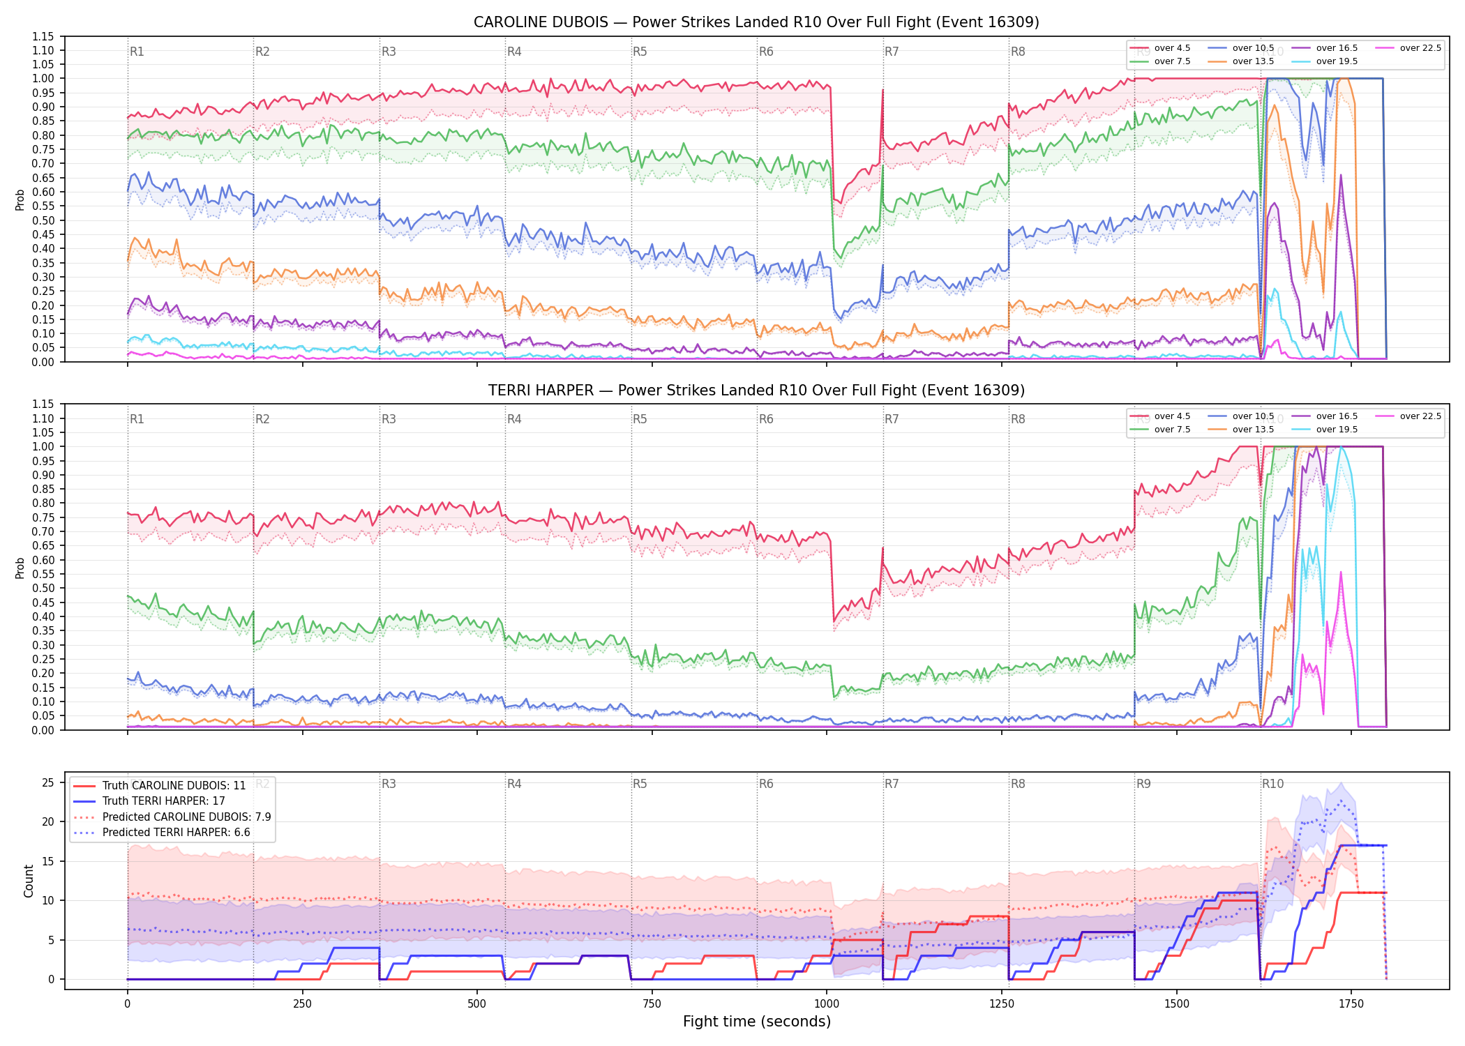Viewport: 1465px width, 1046px height.
Task: Click x-axis tick label 1250
Action: (x=1002, y=1003)
